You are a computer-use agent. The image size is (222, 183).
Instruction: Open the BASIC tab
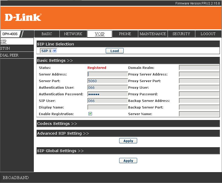click(47, 34)
